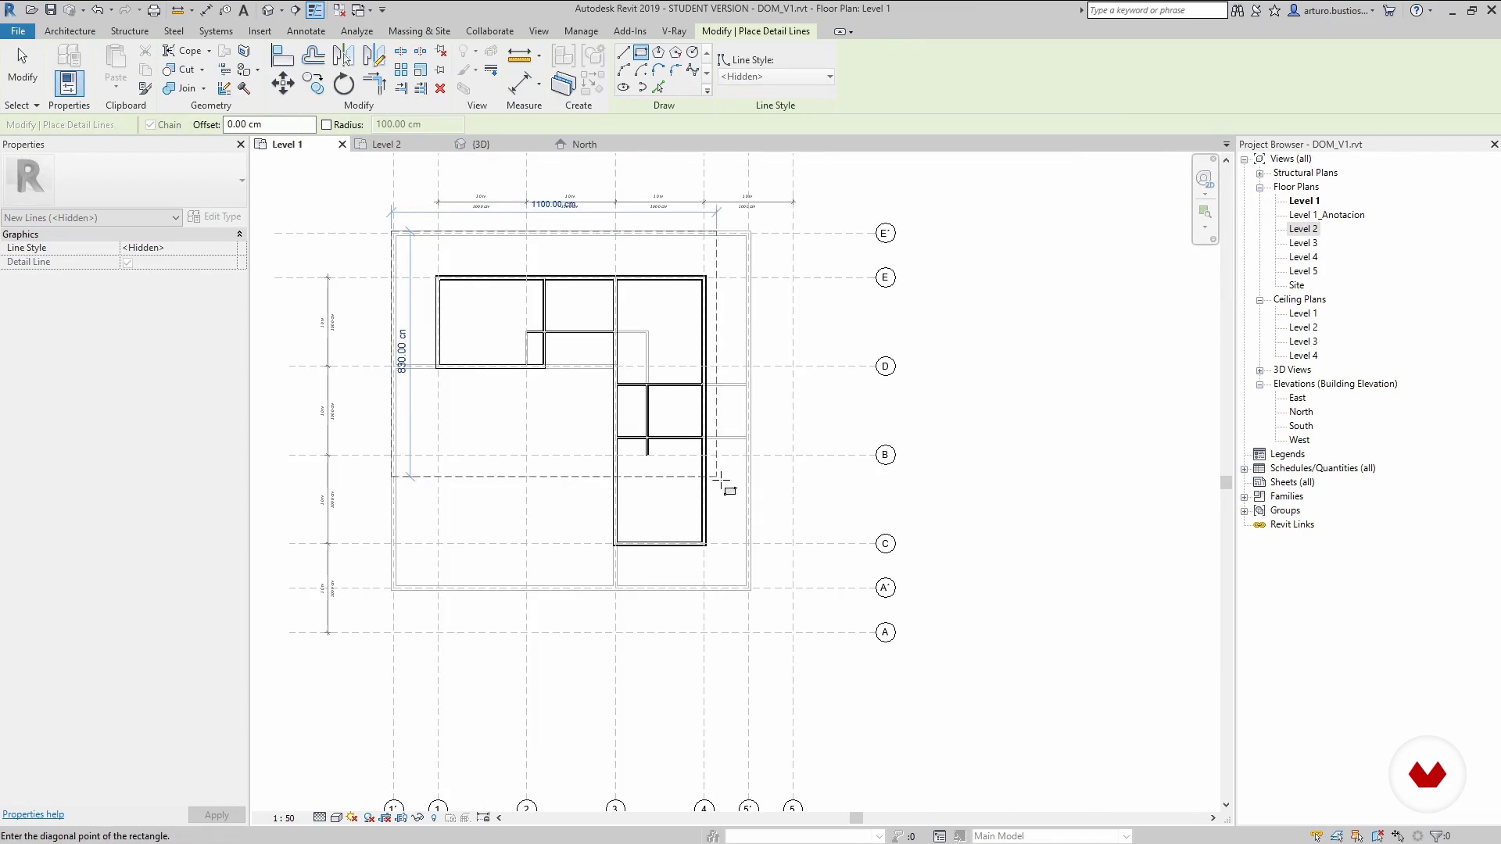Click the horizontal scrollbar thumb of the view
Viewport: 1501px width, 844px height.
(857, 818)
